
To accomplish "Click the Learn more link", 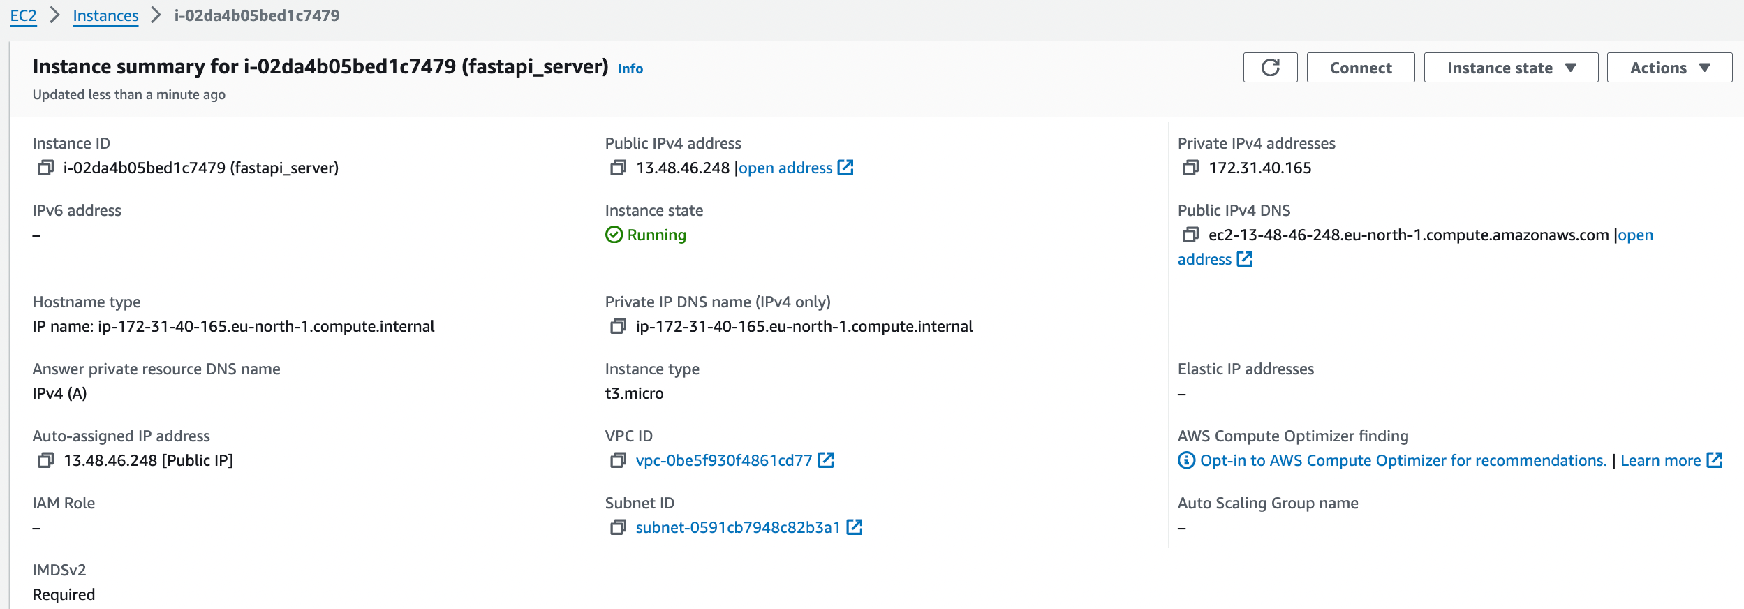I will click(1660, 460).
